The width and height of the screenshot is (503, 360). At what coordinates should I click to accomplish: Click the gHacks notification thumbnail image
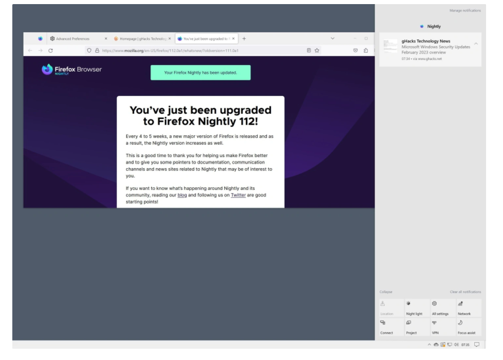391,47
